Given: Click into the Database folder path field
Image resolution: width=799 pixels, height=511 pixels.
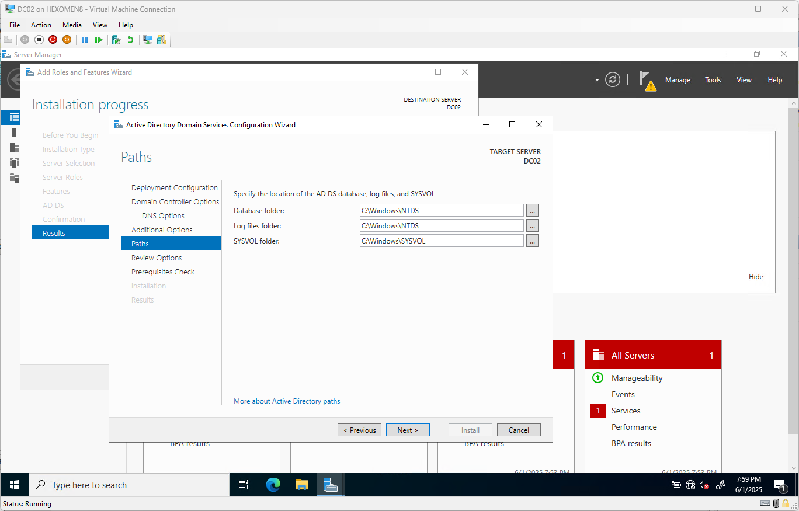Looking at the screenshot, I should 442,210.
